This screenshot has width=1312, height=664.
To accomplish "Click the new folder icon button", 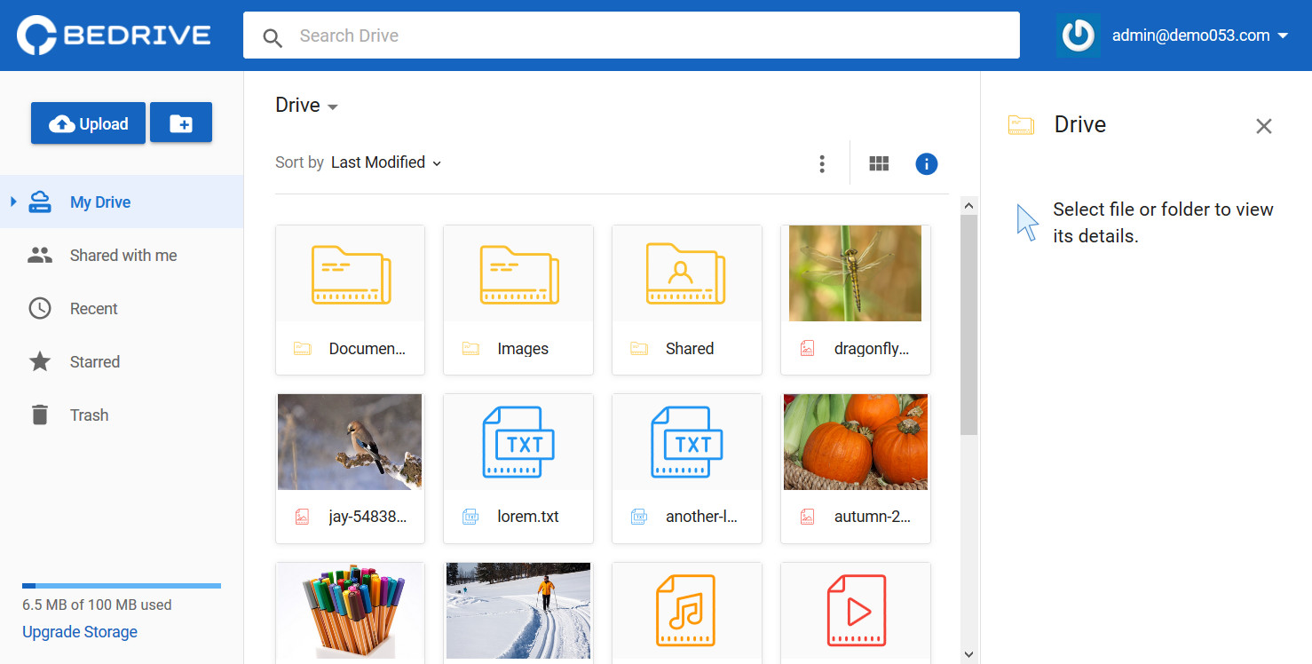I will pos(181,123).
